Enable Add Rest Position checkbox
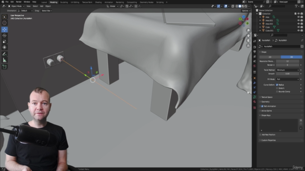The width and height of the screenshot is (305, 171). point(260,134)
